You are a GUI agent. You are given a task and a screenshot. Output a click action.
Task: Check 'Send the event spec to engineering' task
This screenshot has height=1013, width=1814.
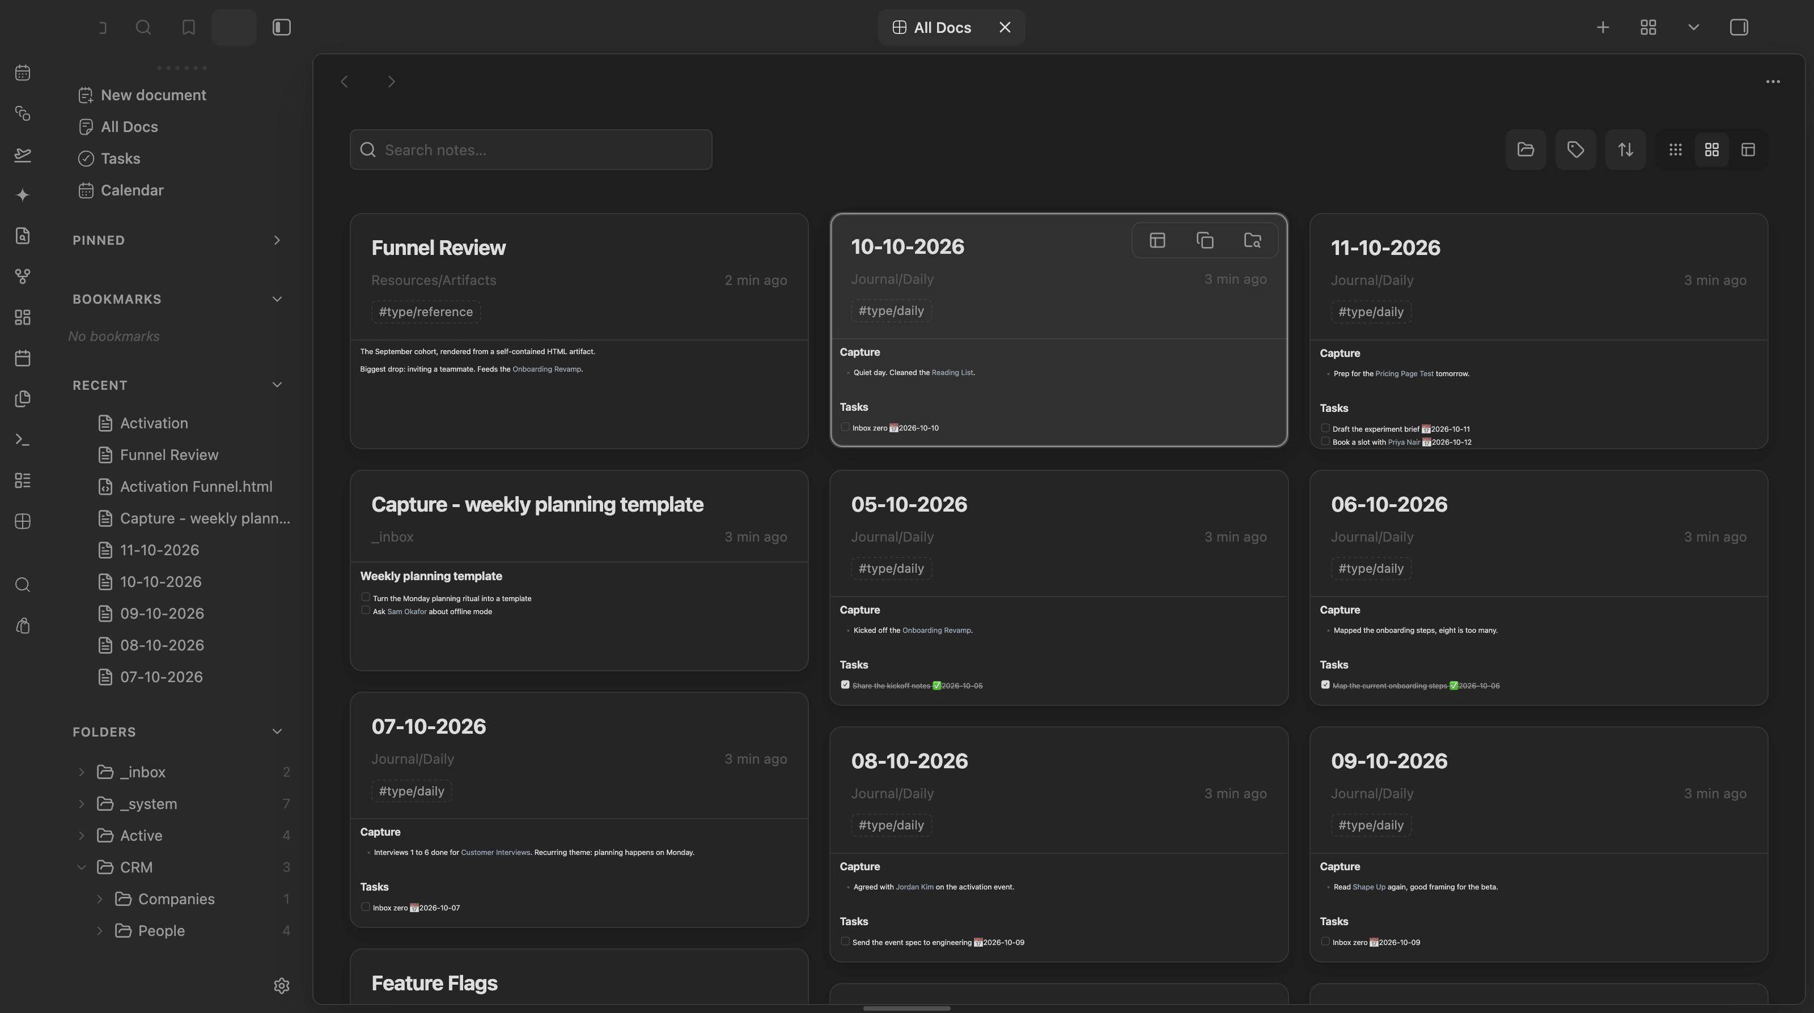point(845,942)
